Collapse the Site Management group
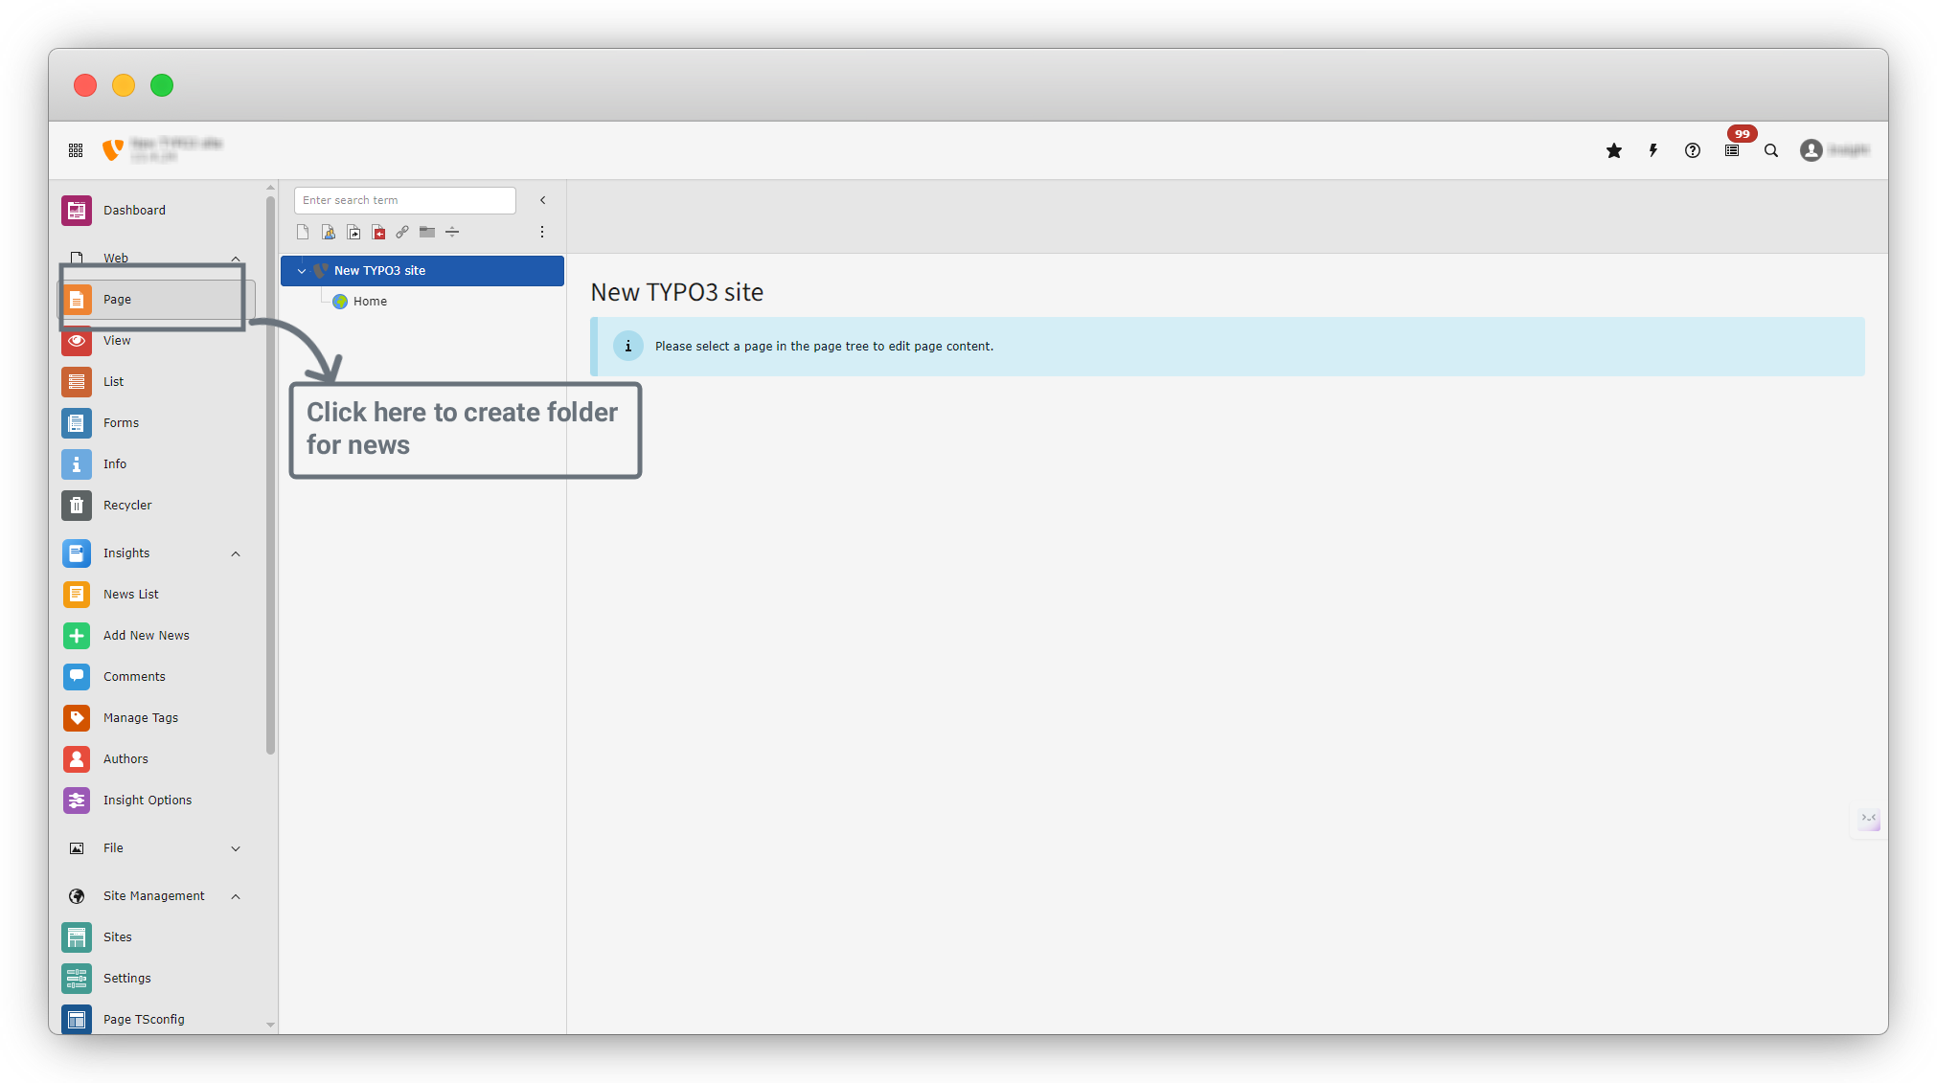The height and width of the screenshot is (1083, 1937). [x=236, y=896]
